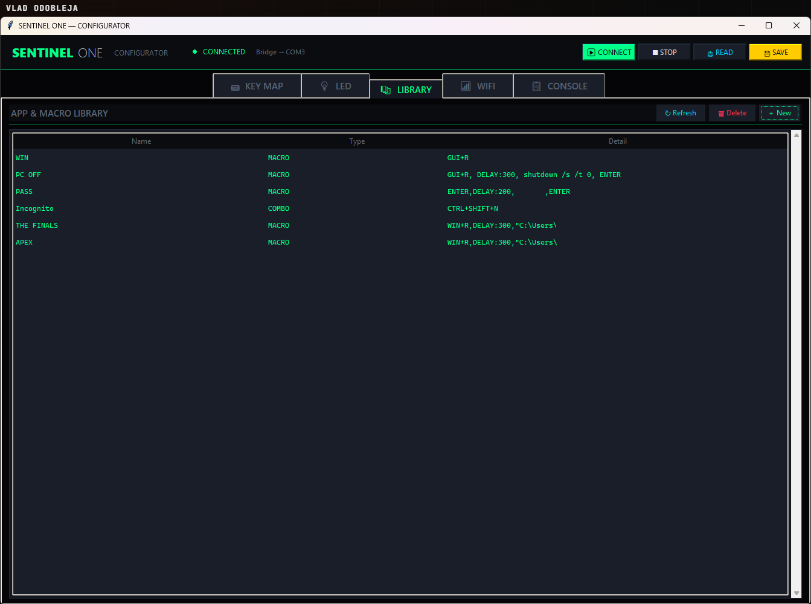Create a New library entry
This screenshot has height=604, width=811.
tap(780, 113)
